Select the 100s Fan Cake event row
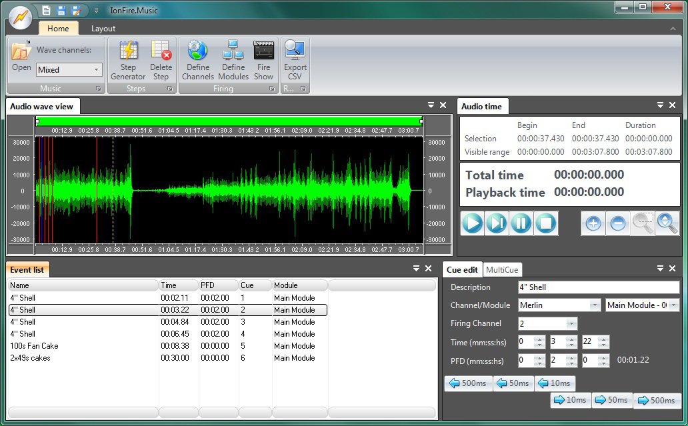 pyautogui.click(x=167, y=346)
